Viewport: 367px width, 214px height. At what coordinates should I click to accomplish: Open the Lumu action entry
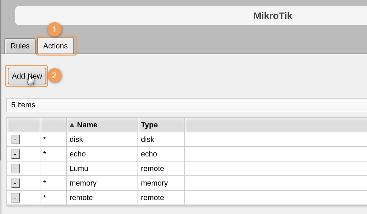[79, 169]
